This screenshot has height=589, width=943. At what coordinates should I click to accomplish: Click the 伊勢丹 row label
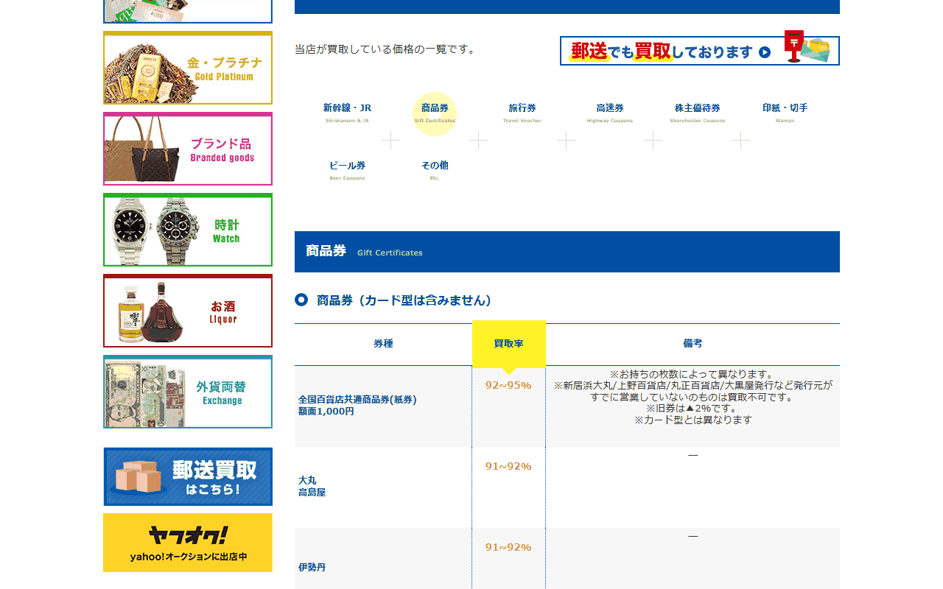(x=312, y=568)
